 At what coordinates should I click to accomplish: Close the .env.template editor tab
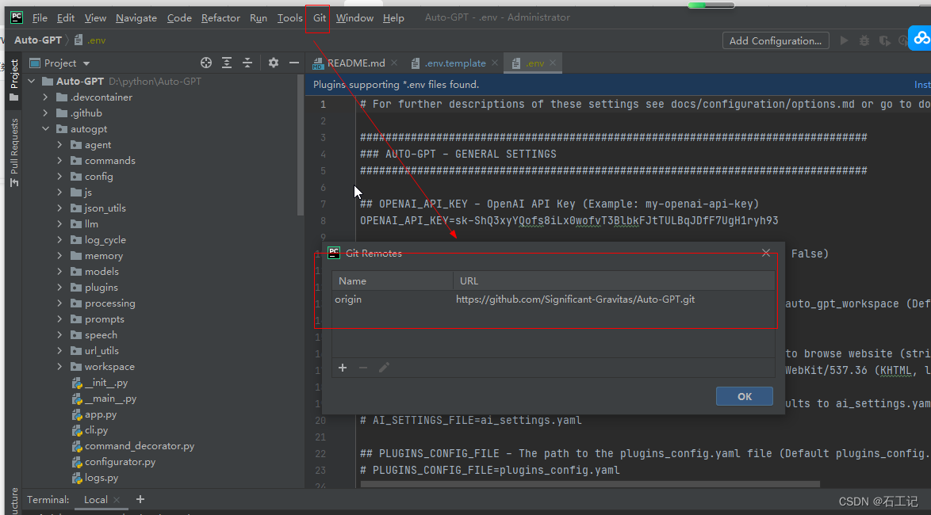click(x=495, y=63)
